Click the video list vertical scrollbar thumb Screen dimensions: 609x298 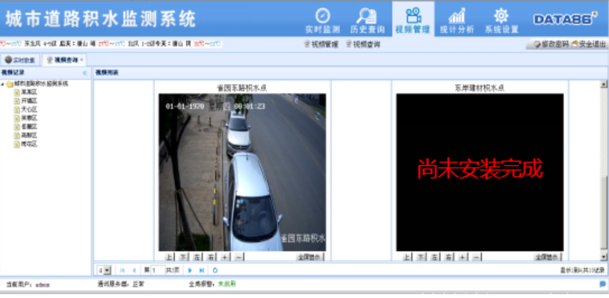(x=604, y=212)
